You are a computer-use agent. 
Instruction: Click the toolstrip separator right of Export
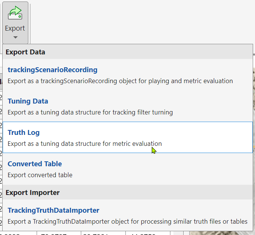tap(30, 23)
